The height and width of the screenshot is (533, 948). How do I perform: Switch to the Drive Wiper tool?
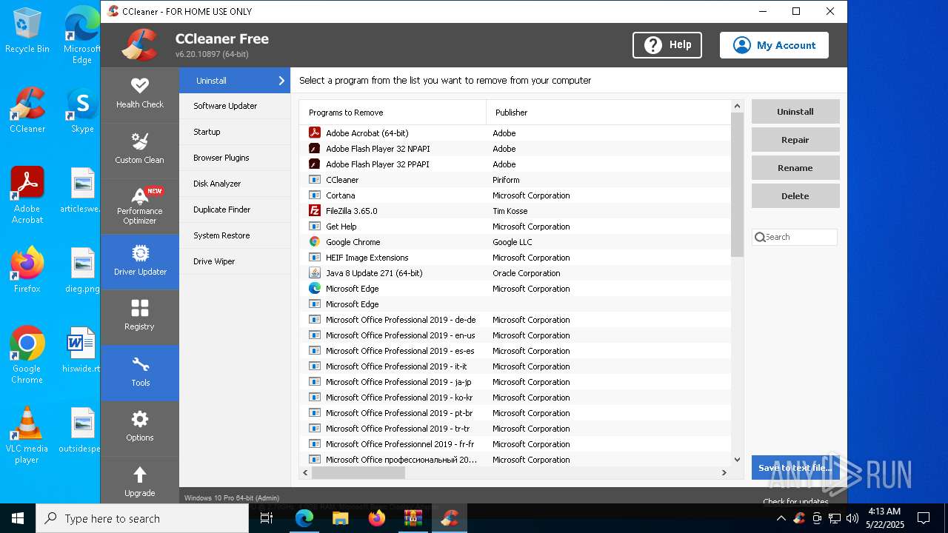[x=235, y=261]
